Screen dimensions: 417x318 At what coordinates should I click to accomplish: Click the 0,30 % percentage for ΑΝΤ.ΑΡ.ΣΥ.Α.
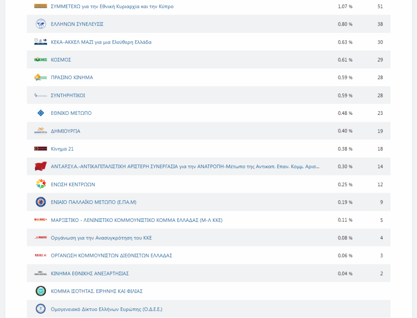click(345, 167)
